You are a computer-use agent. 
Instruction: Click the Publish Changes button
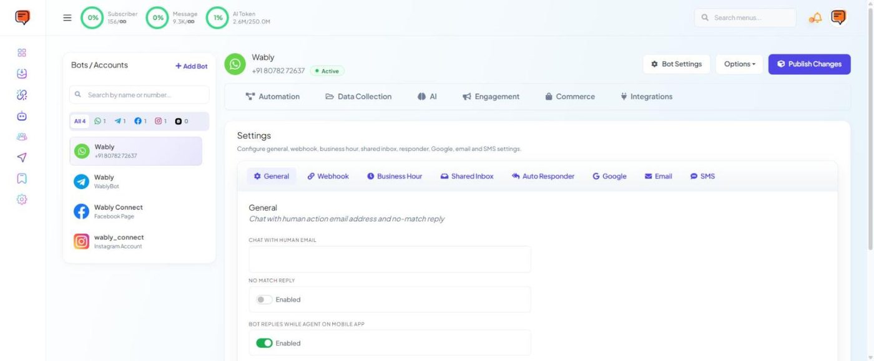pyautogui.click(x=809, y=64)
